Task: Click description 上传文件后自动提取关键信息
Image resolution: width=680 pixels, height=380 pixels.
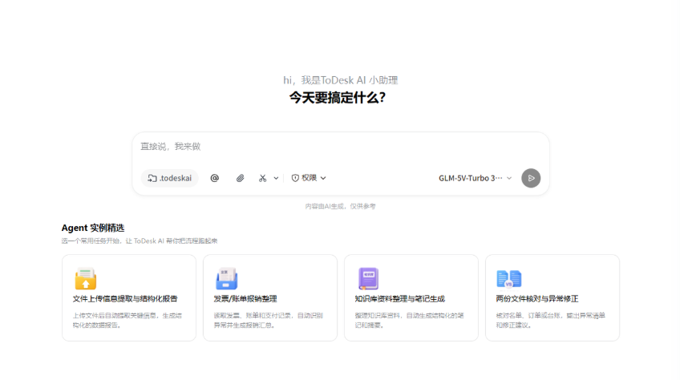Action: [x=127, y=320]
